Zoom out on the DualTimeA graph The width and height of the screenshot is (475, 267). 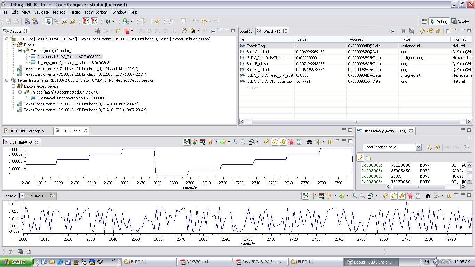point(243,142)
